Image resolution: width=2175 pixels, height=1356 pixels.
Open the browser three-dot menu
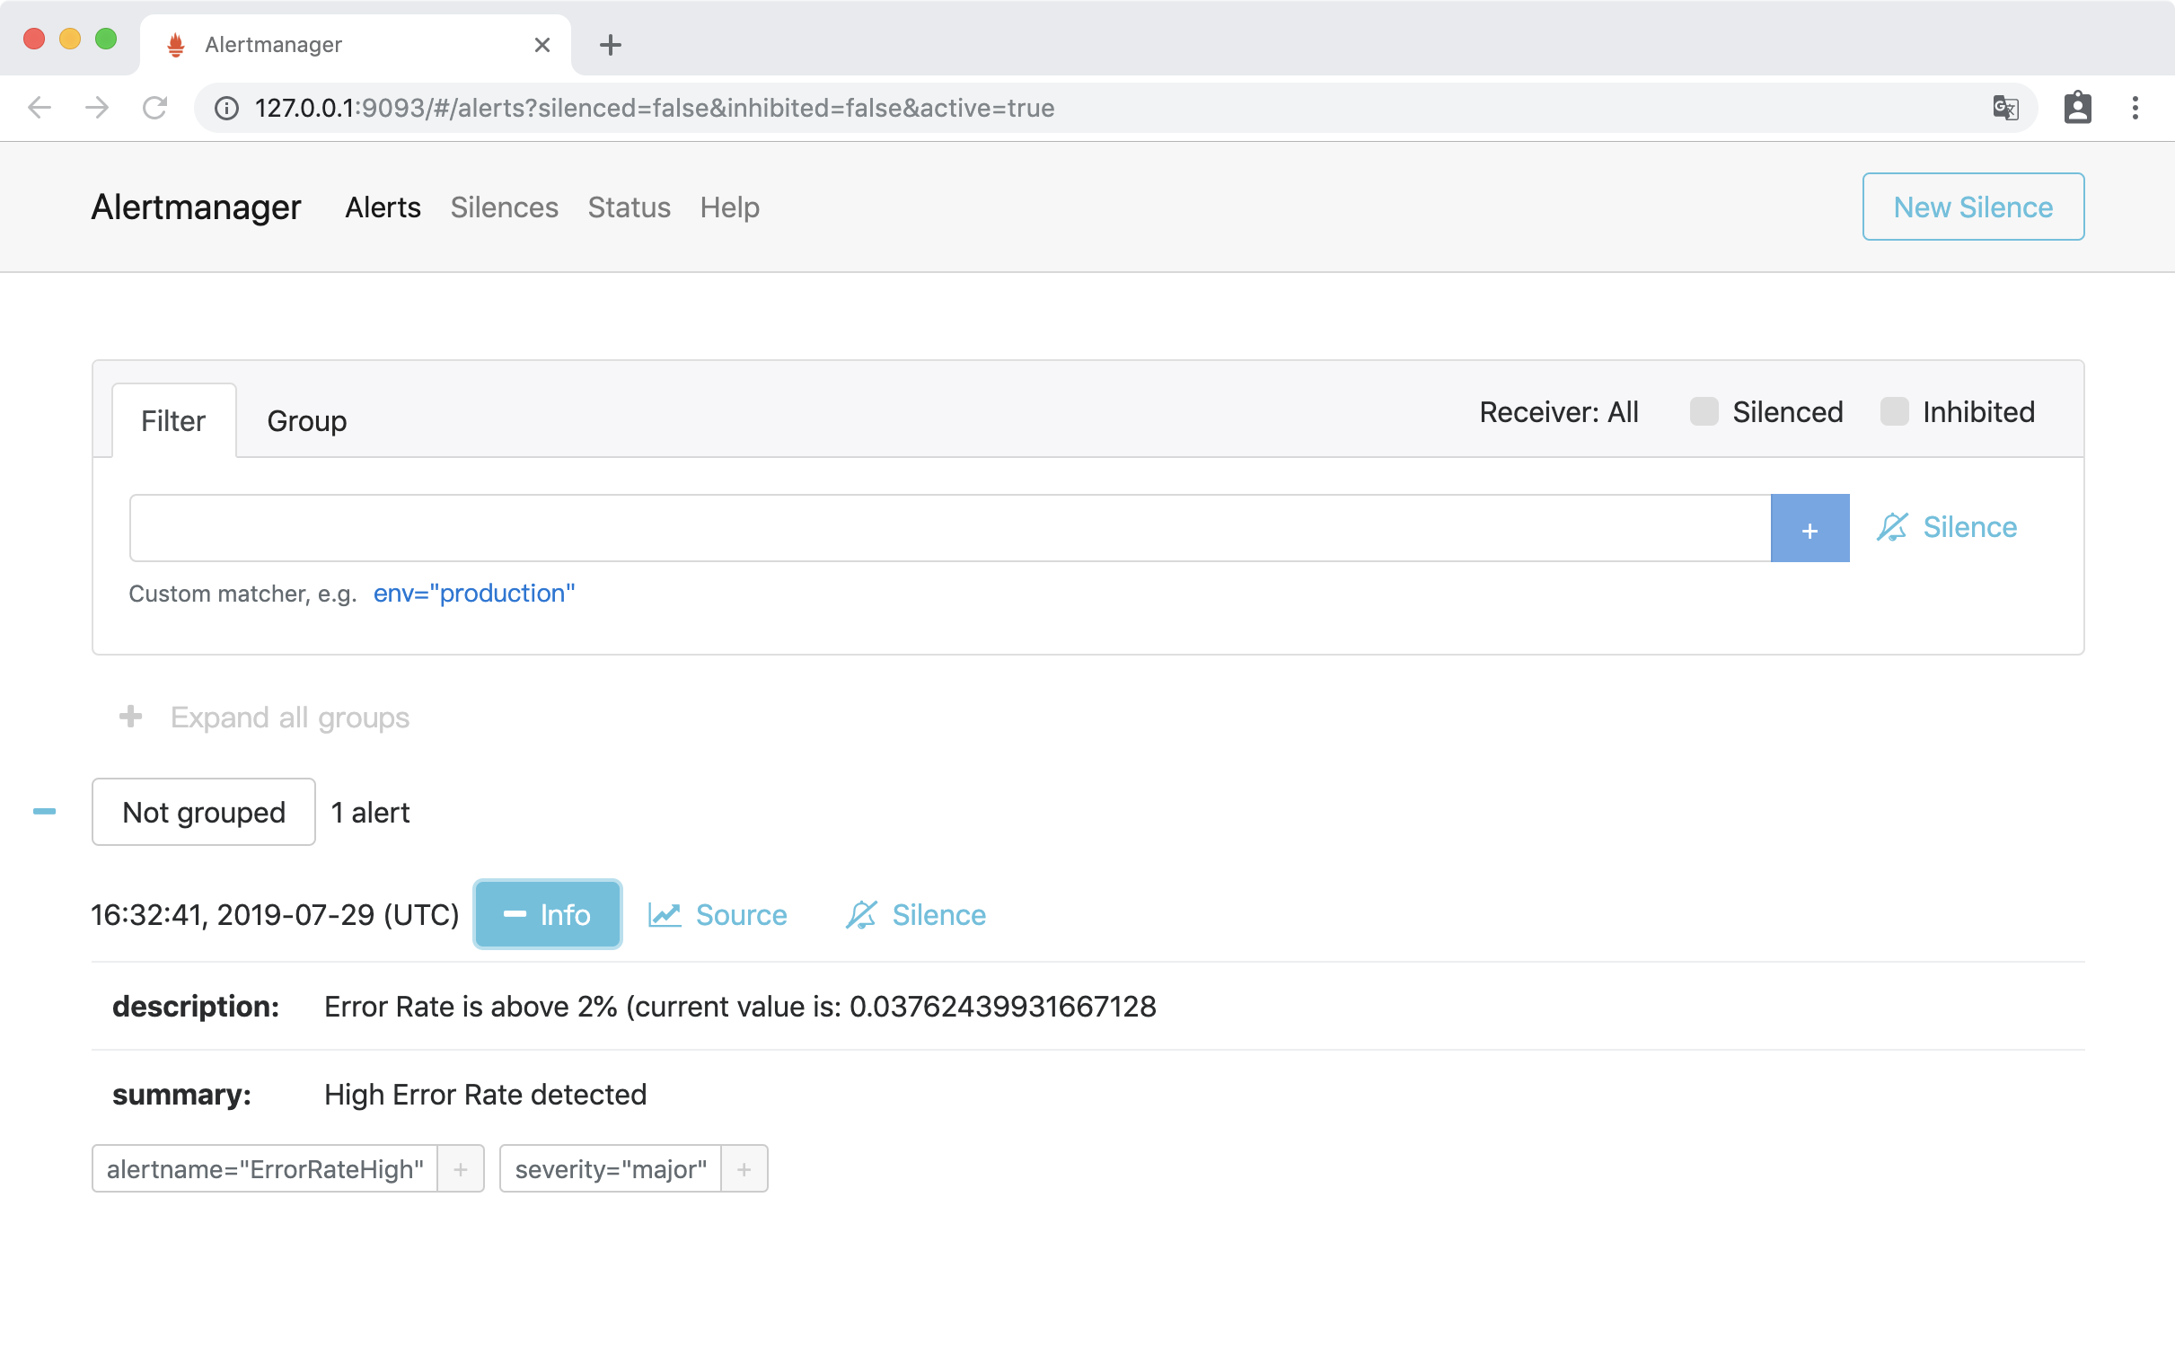(2135, 108)
